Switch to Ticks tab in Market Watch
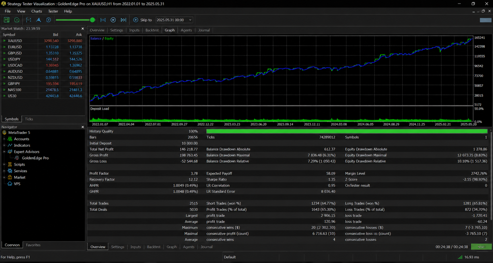Viewport: 493px width, 263px height. tap(29, 119)
